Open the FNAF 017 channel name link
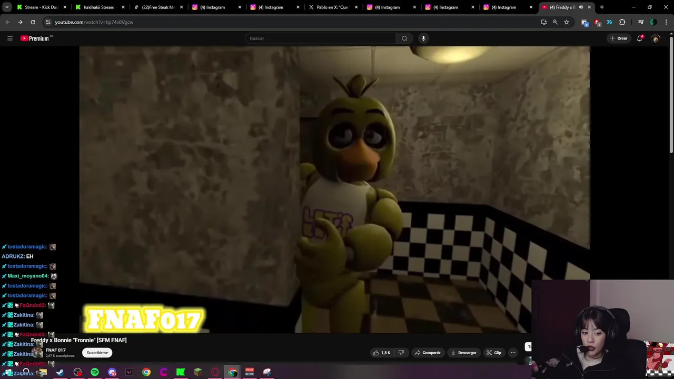This screenshot has width=674, height=379. pyautogui.click(x=55, y=350)
